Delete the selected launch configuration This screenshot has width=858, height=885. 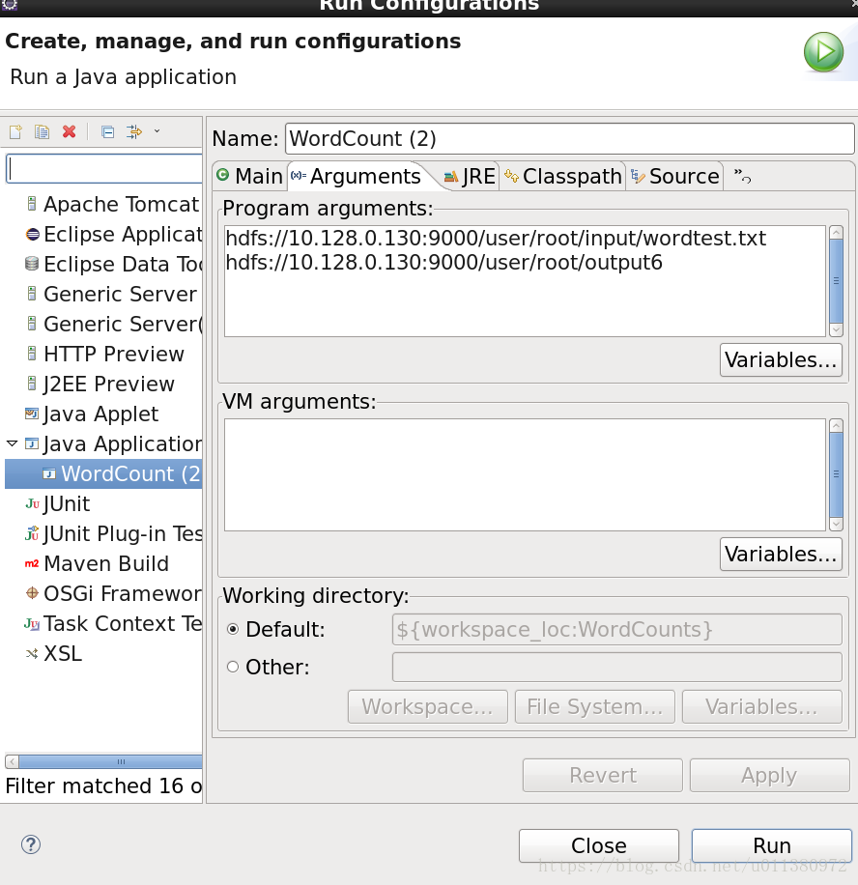coord(69,132)
